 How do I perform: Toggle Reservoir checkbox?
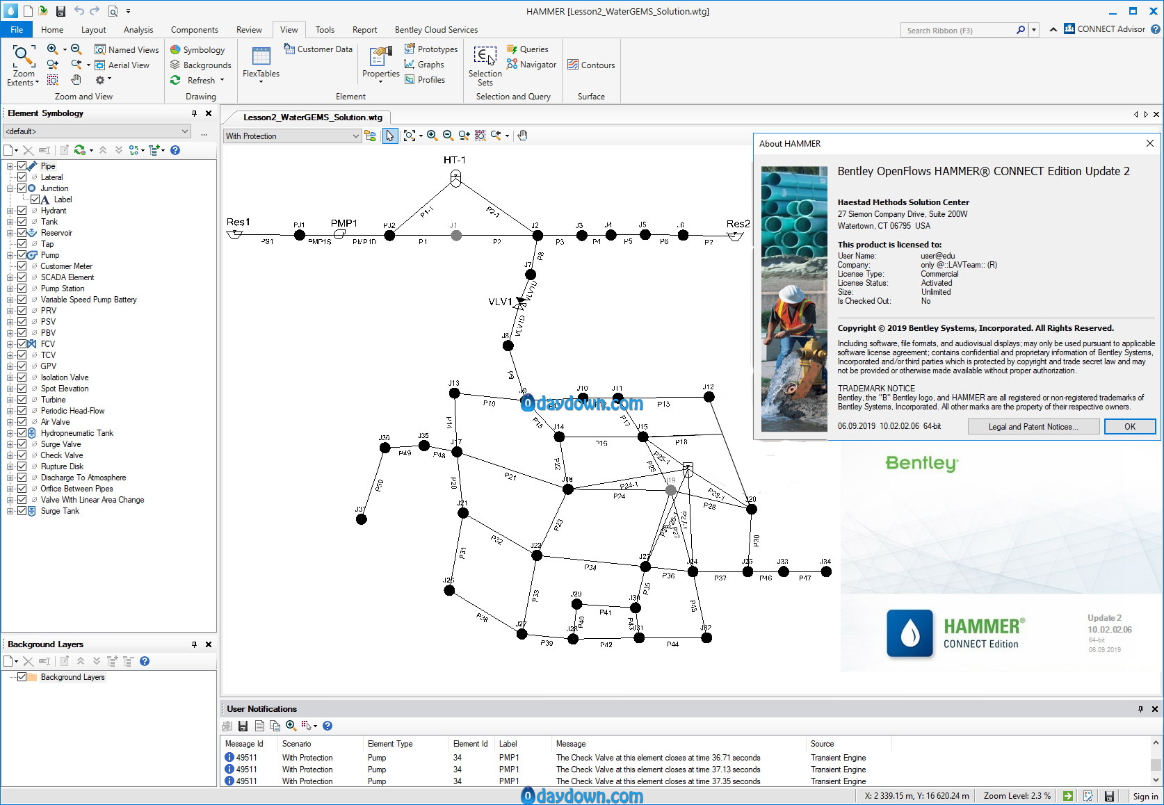coord(22,233)
